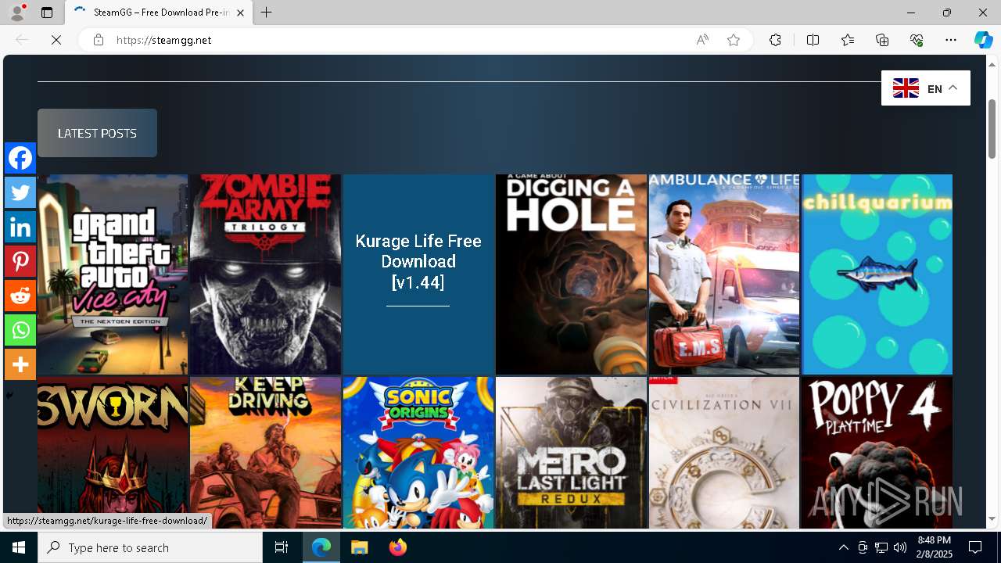Share page via Twitter sidebar icon
The image size is (1001, 563).
[x=20, y=192]
